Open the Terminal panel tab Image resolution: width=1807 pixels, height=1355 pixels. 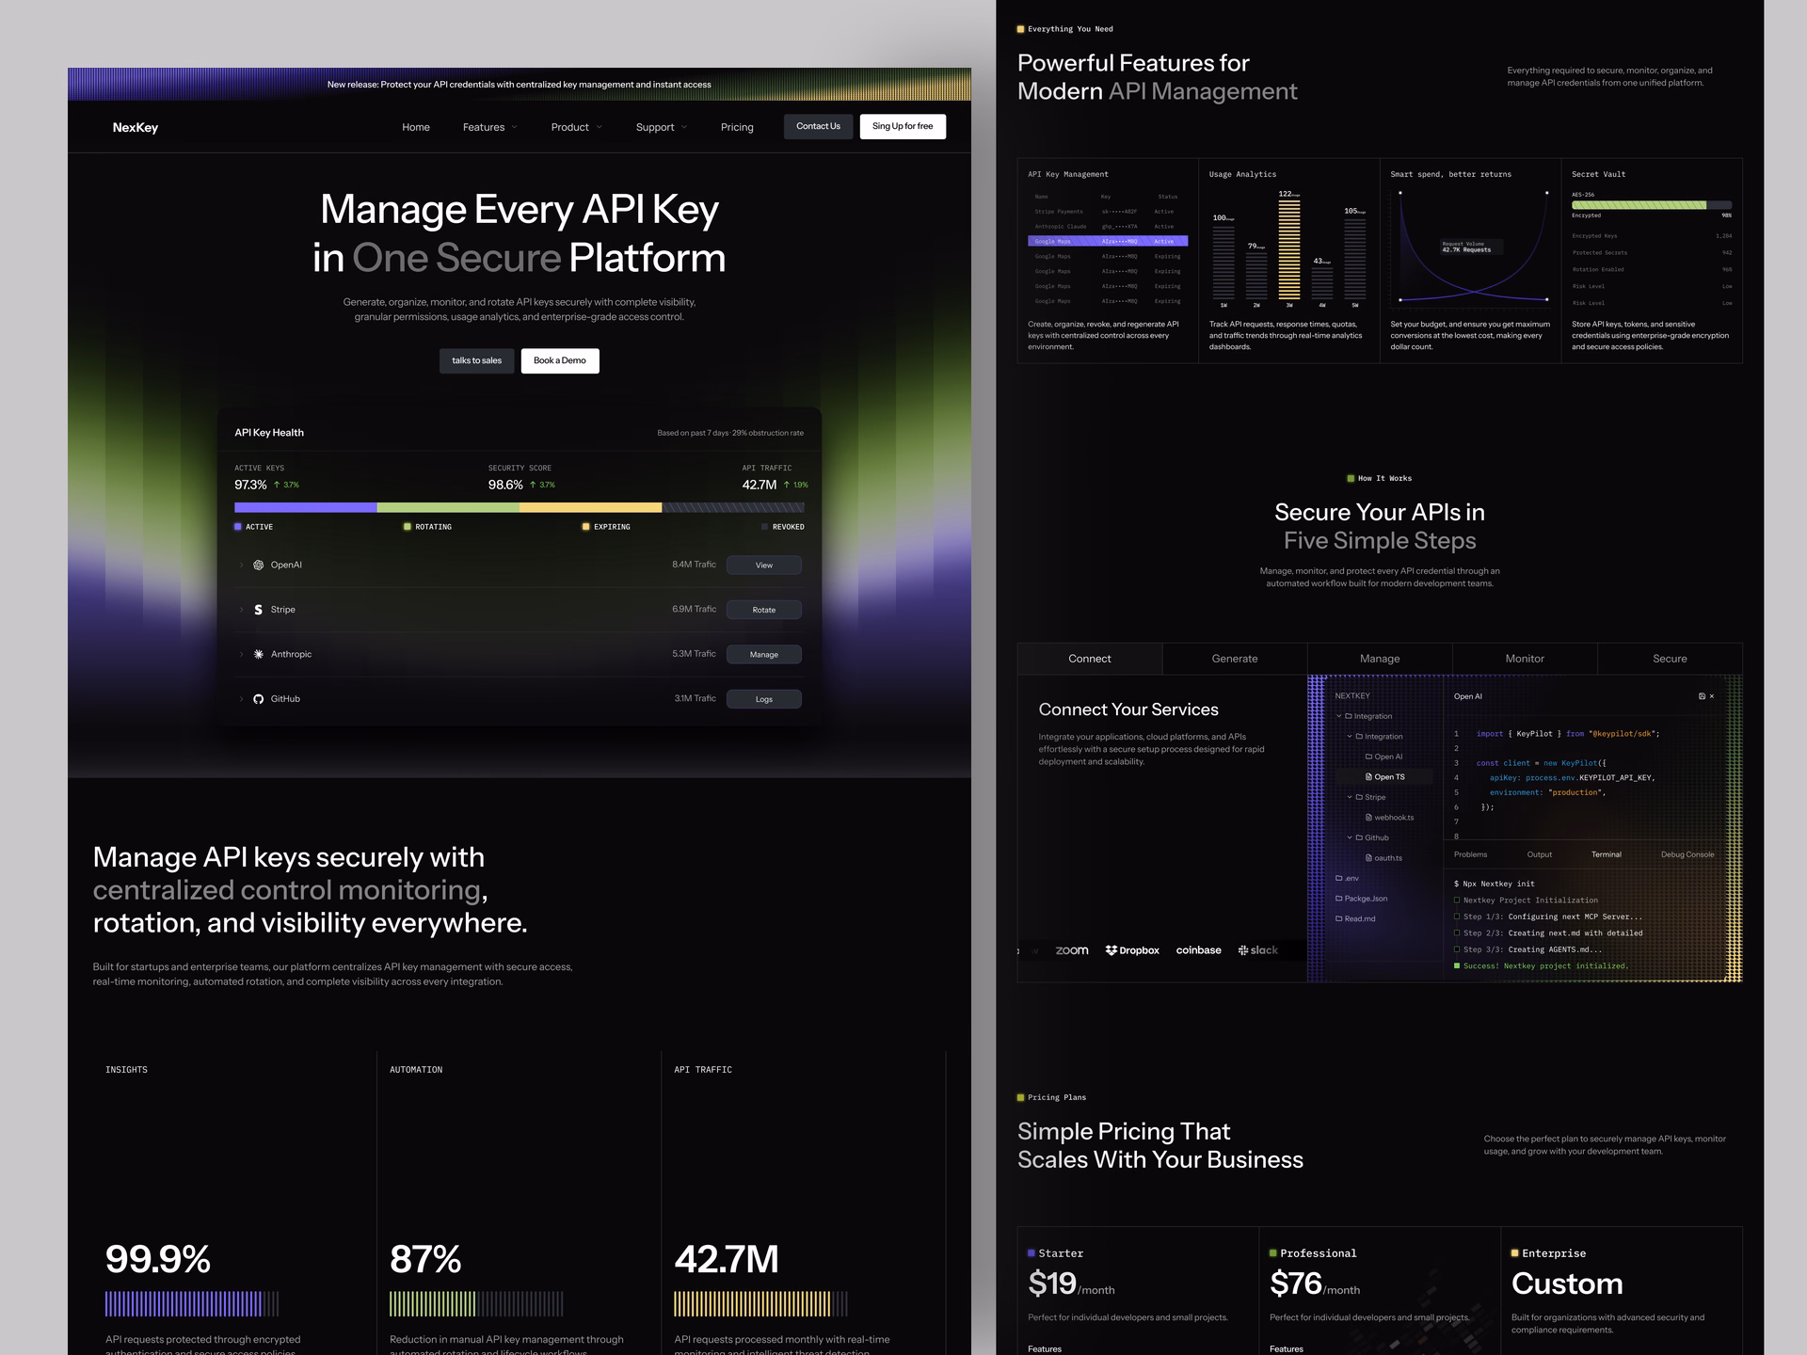click(1606, 854)
